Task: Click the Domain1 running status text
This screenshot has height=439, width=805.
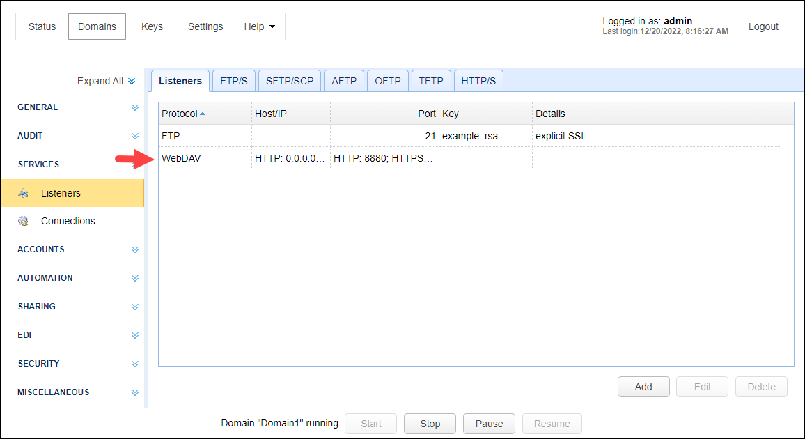Action: (279, 423)
